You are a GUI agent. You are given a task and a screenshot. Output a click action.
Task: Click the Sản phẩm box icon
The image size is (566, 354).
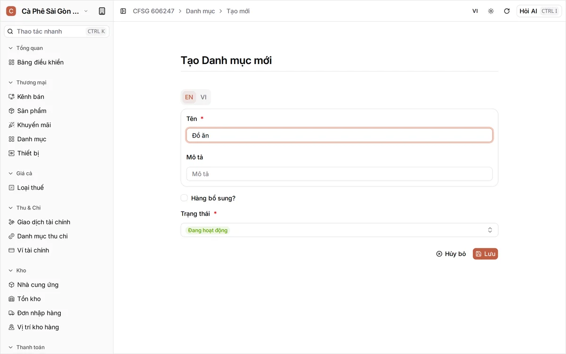12,111
